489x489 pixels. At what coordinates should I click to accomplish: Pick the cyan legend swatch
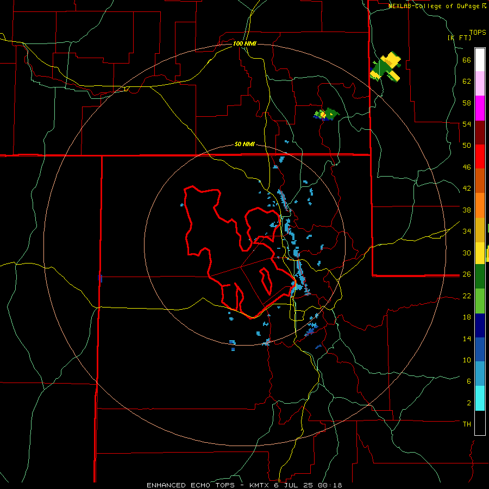pyautogui.click(x=480, y=398)
